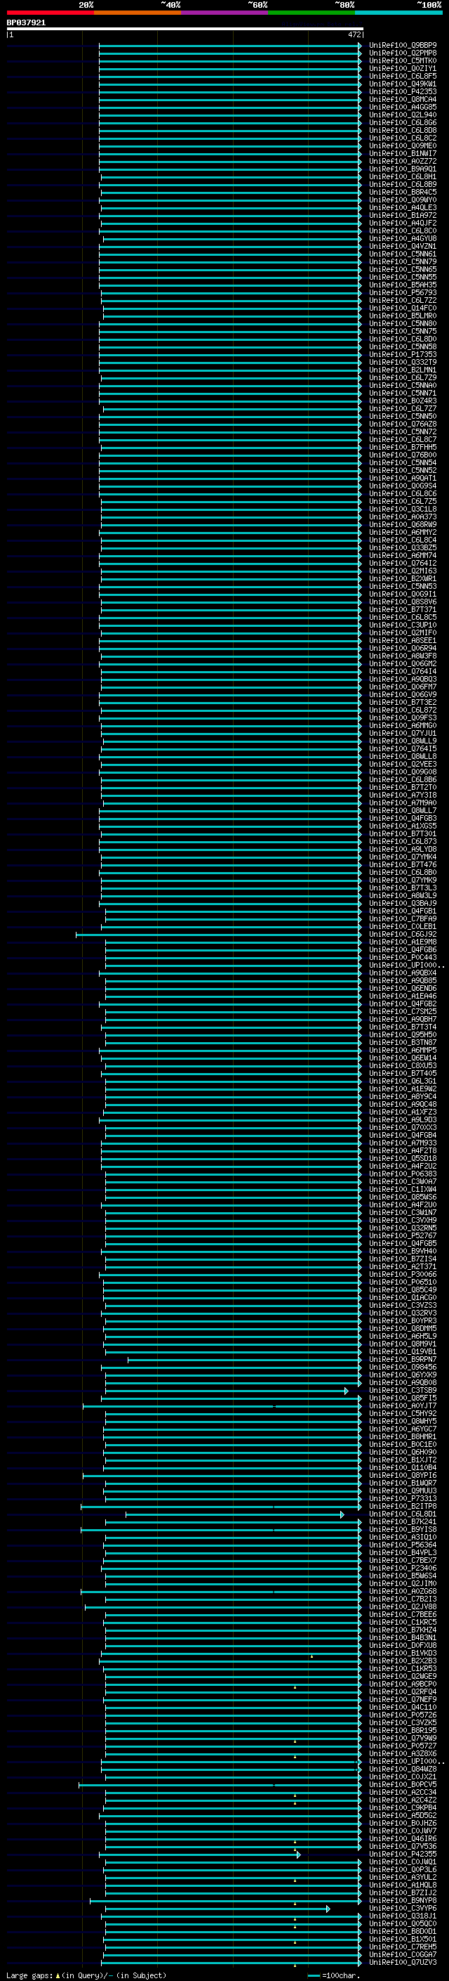This screenshot has width=449, height=1981.
Task: Select the UniRef100_B0PCV5 label
Action: (402, 1785)
